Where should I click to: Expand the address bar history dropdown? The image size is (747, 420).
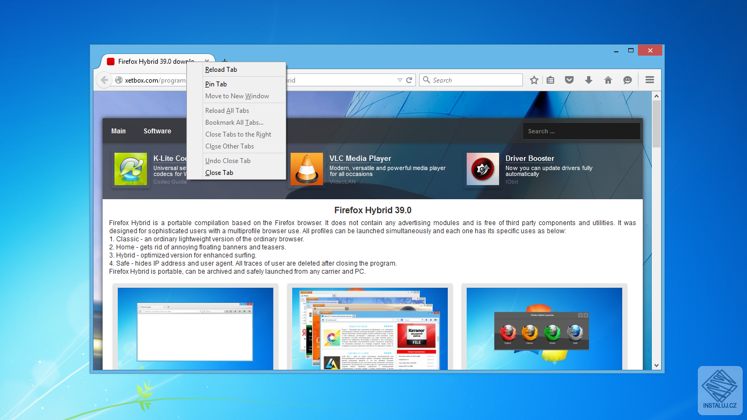pos(400,80)
